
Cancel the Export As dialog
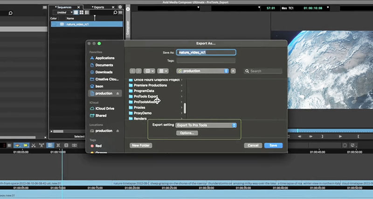[253, 145]
